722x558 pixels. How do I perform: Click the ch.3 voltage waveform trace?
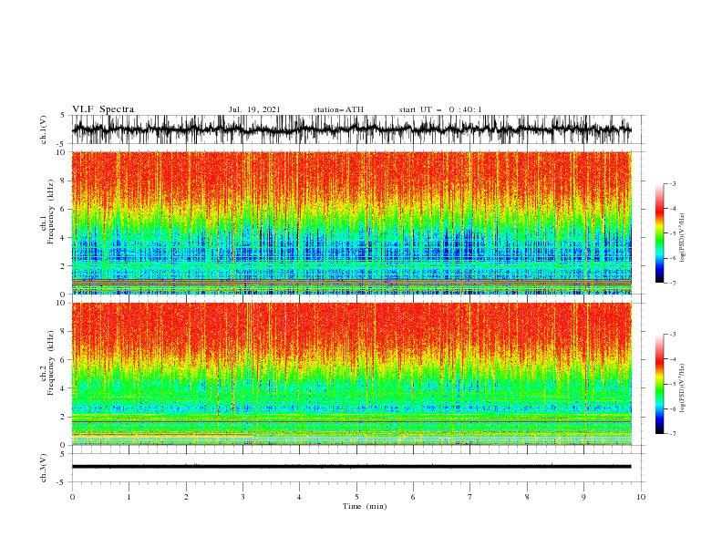(351, 467)
